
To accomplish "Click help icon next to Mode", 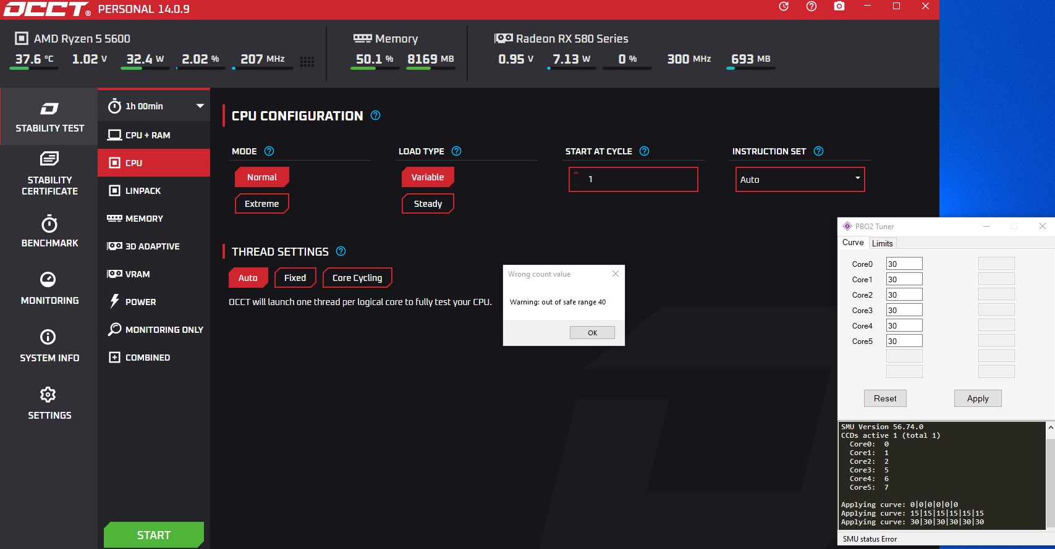I will pyautogui.click(x=269, y=151).
